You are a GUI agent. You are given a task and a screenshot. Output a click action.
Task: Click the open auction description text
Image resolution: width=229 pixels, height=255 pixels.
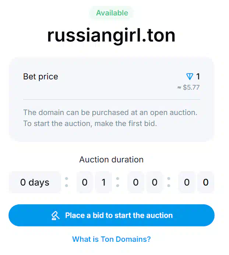tap(110, 118)
